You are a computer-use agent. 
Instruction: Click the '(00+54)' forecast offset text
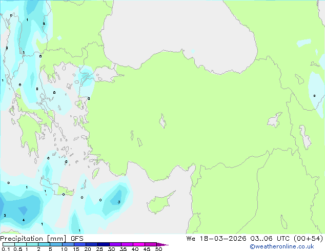point(309,238)
